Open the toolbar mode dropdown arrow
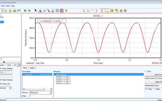 tap(2, 11)
